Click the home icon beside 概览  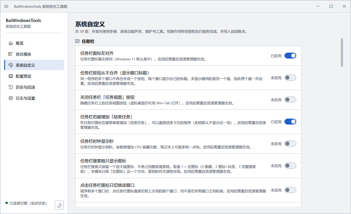10,43
